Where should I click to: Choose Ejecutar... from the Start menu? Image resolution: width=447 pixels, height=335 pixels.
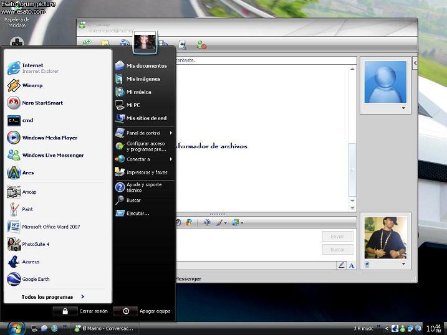(144, 213)
